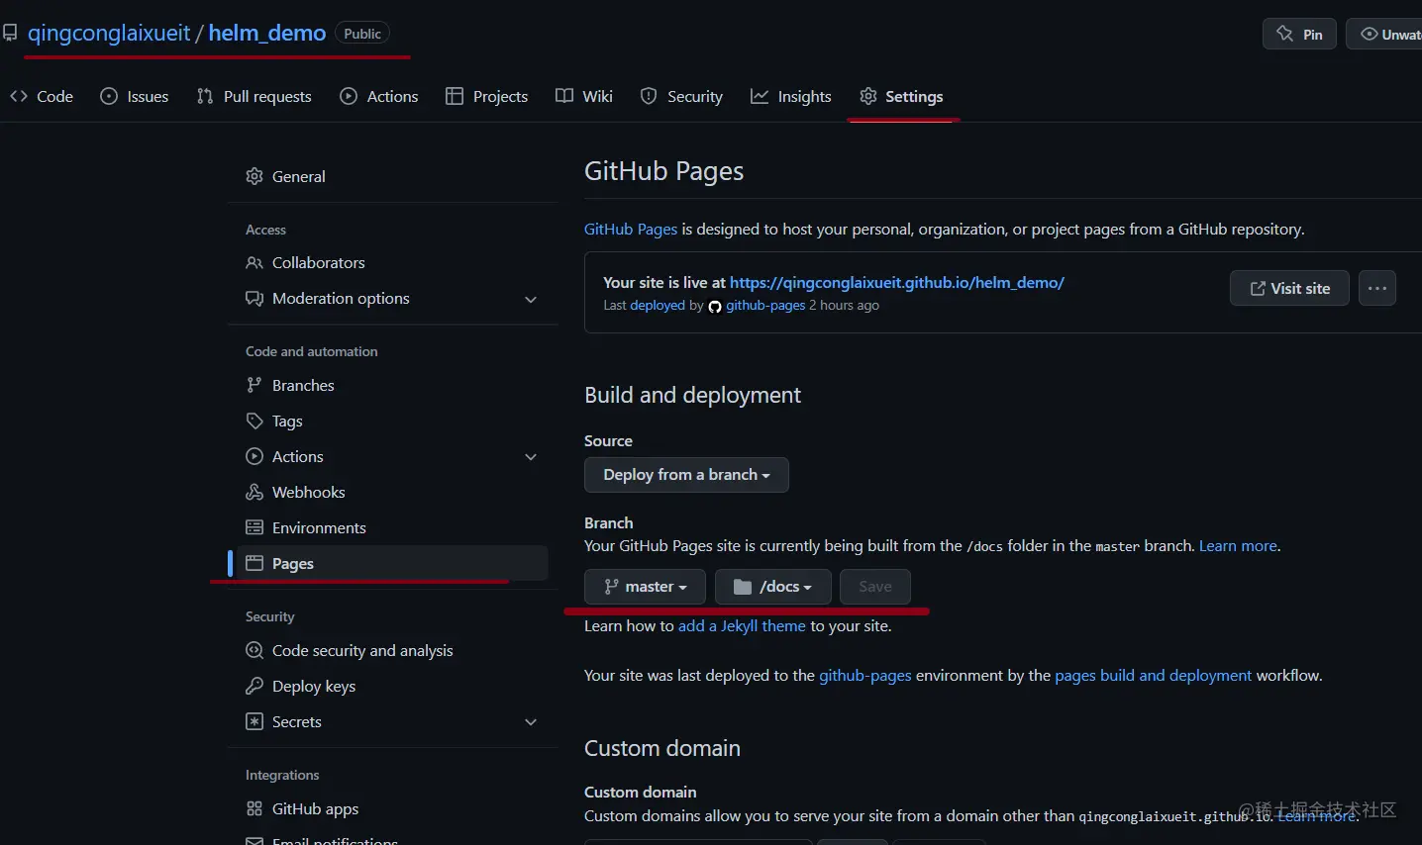Click the Insights graph icon in top nav
Screen dimensions: 1422x845
click(x=760, y=96)
